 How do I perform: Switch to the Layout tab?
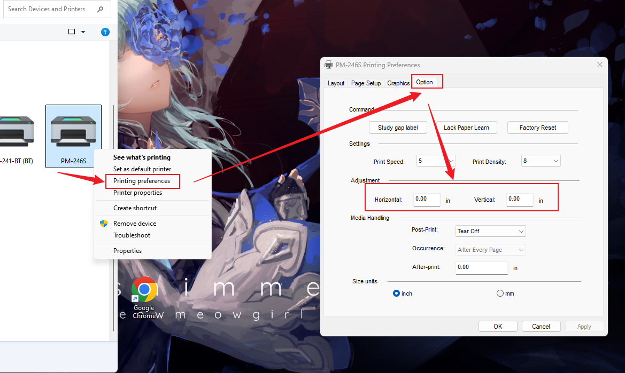(x=336, y=83)
